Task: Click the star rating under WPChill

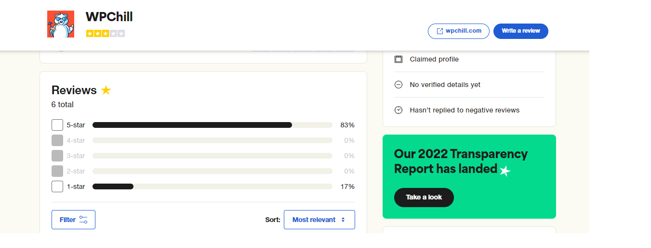Action: click(106, 34)
